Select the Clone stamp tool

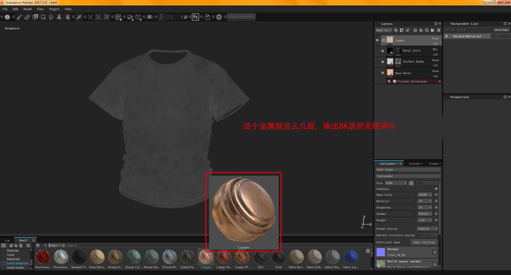(x=59, y=17)
